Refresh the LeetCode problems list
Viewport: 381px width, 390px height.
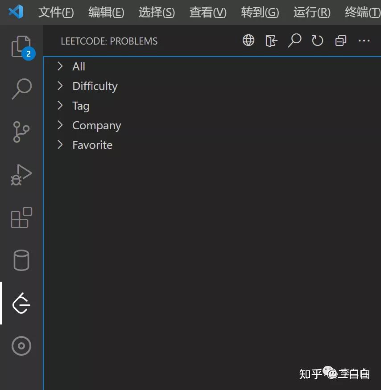coord(318,41)
